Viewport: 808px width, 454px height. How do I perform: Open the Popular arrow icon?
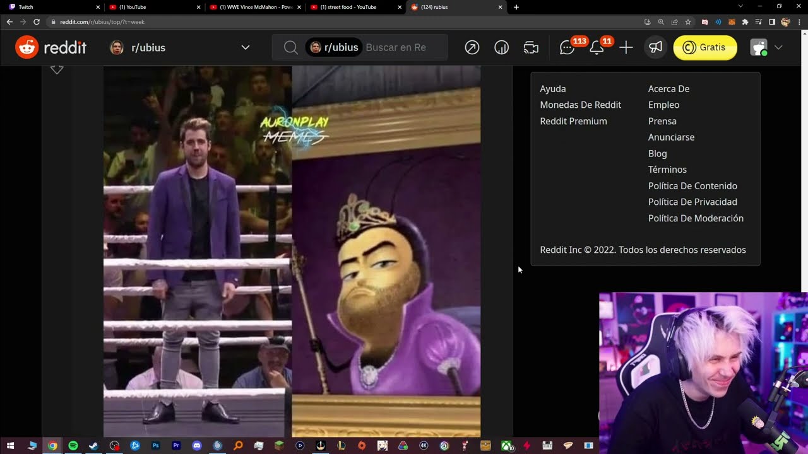pos(472,47)
